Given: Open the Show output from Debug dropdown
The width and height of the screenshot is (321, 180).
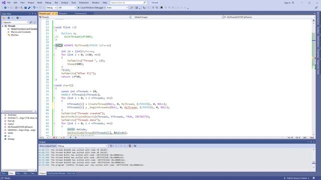Looking at the screenshot, I should [82, 146].
